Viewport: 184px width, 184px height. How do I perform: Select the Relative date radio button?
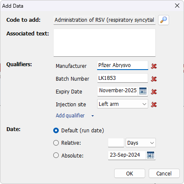click(56, 143)
